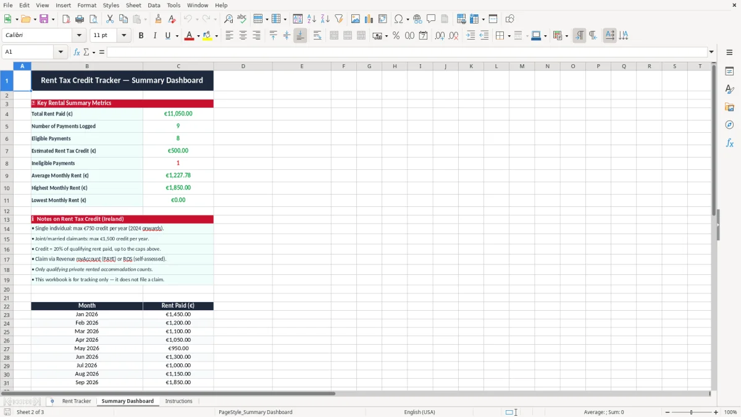Open the Print dialog via printer icon

click(79, 19)
